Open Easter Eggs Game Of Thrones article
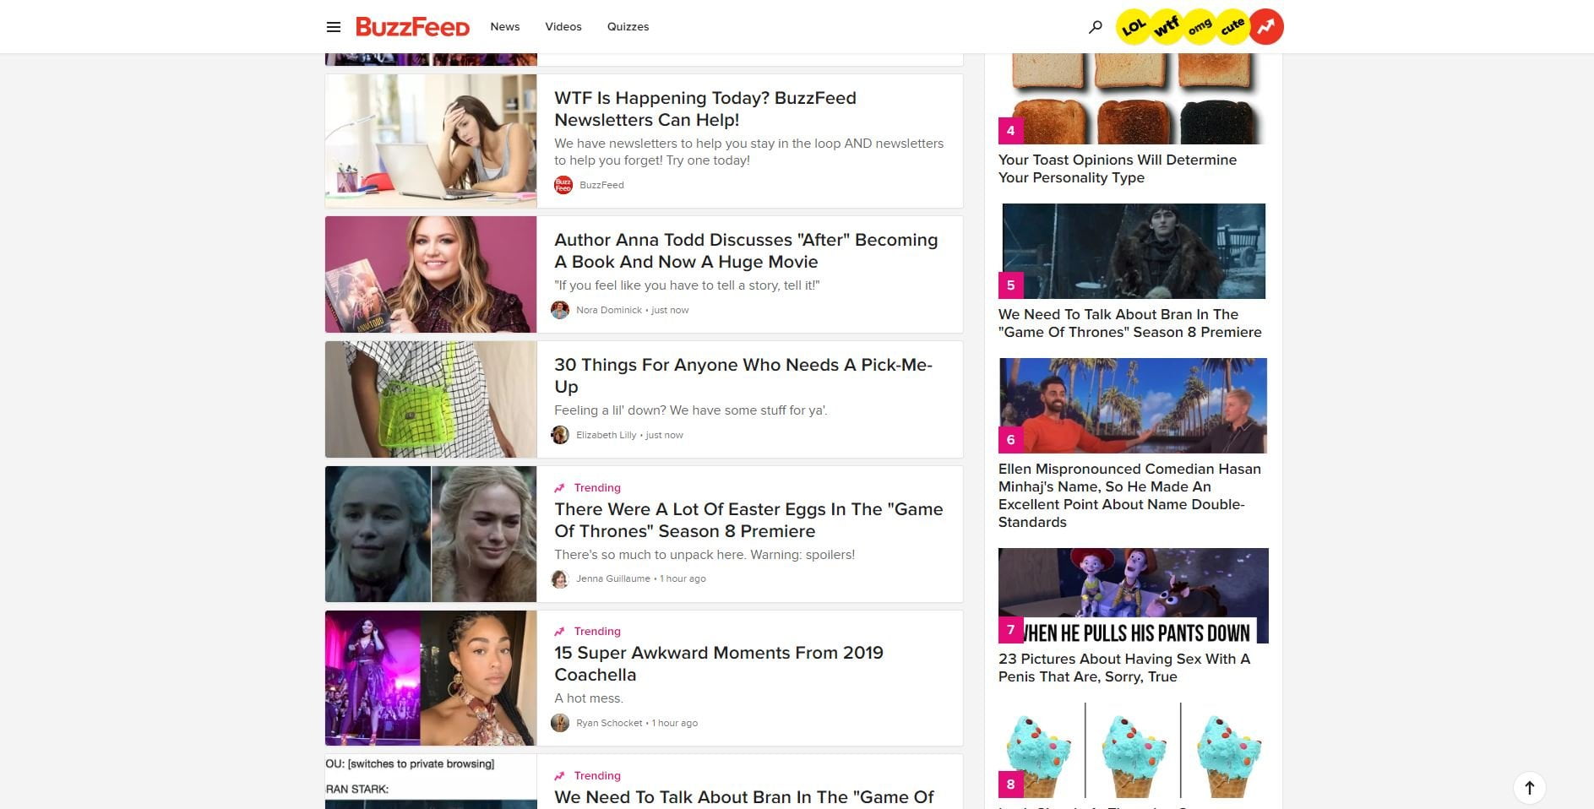1594x809 pixels. tap(748, 520)
